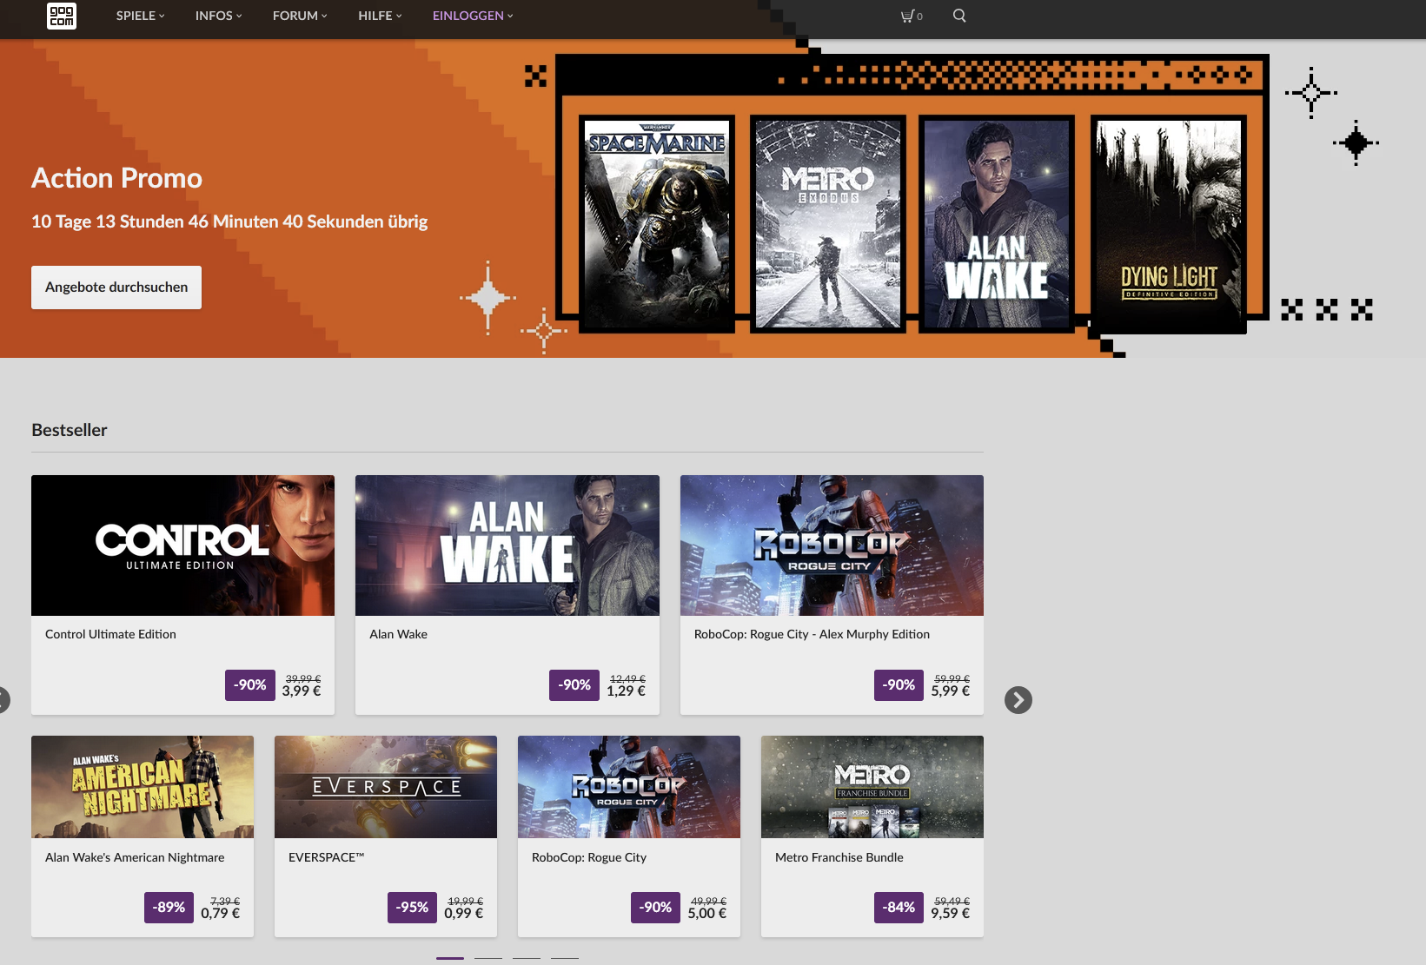Select Alan Wake cover in banner
Viewport: 1426px width, 965px height.
pyautogui.click(x=997, y=224)
